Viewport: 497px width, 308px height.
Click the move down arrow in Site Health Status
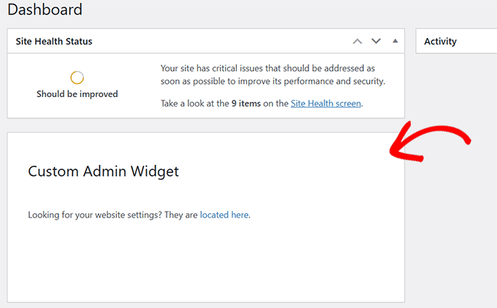376,42
